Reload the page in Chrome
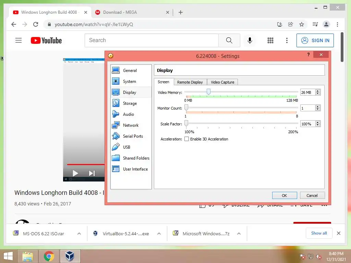 pyautogui.click(x=36, y=24)
